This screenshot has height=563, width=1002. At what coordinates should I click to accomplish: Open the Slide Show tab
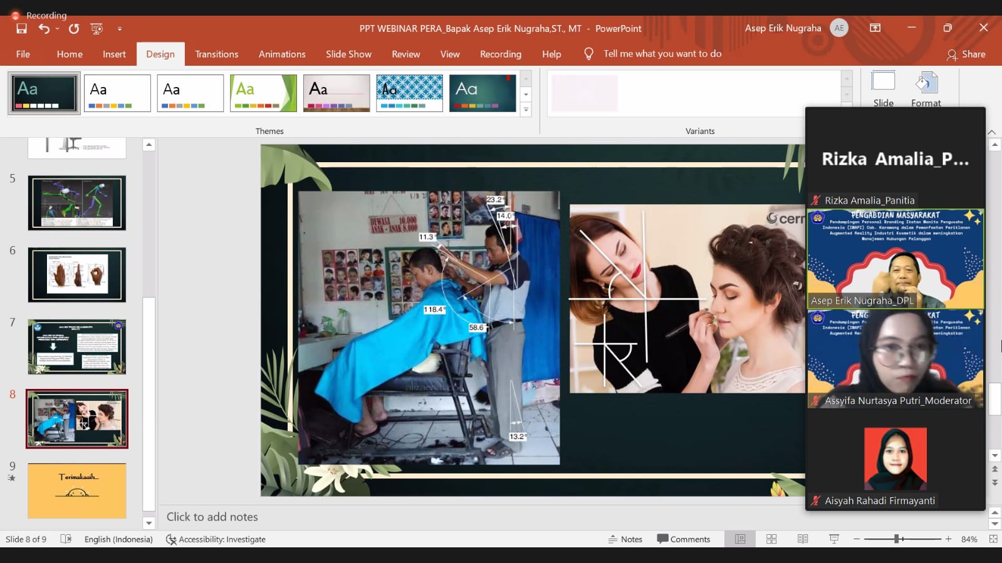[348, 54]
